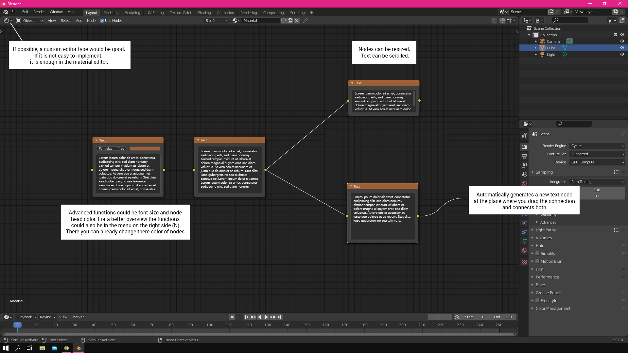Open the Device dropdown showing GPU Compute
Image resolution: width=628 pixels, height=353 pixels.
point(597,162)
